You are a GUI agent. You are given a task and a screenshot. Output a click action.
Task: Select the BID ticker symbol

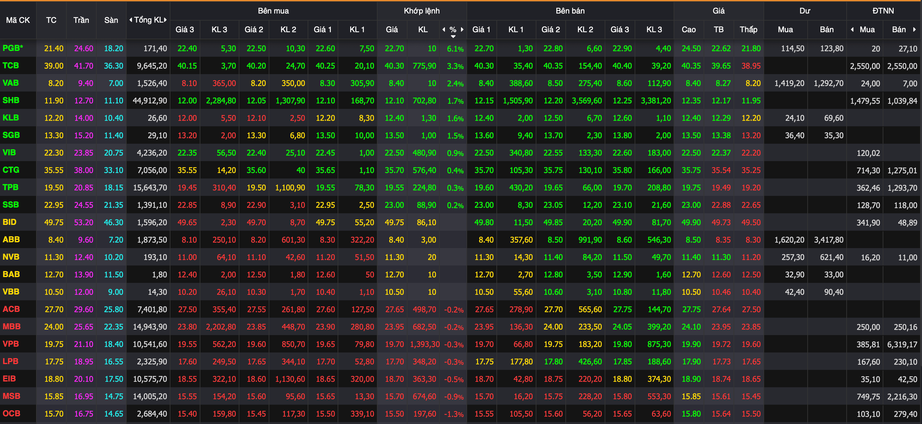click(10, 222)
